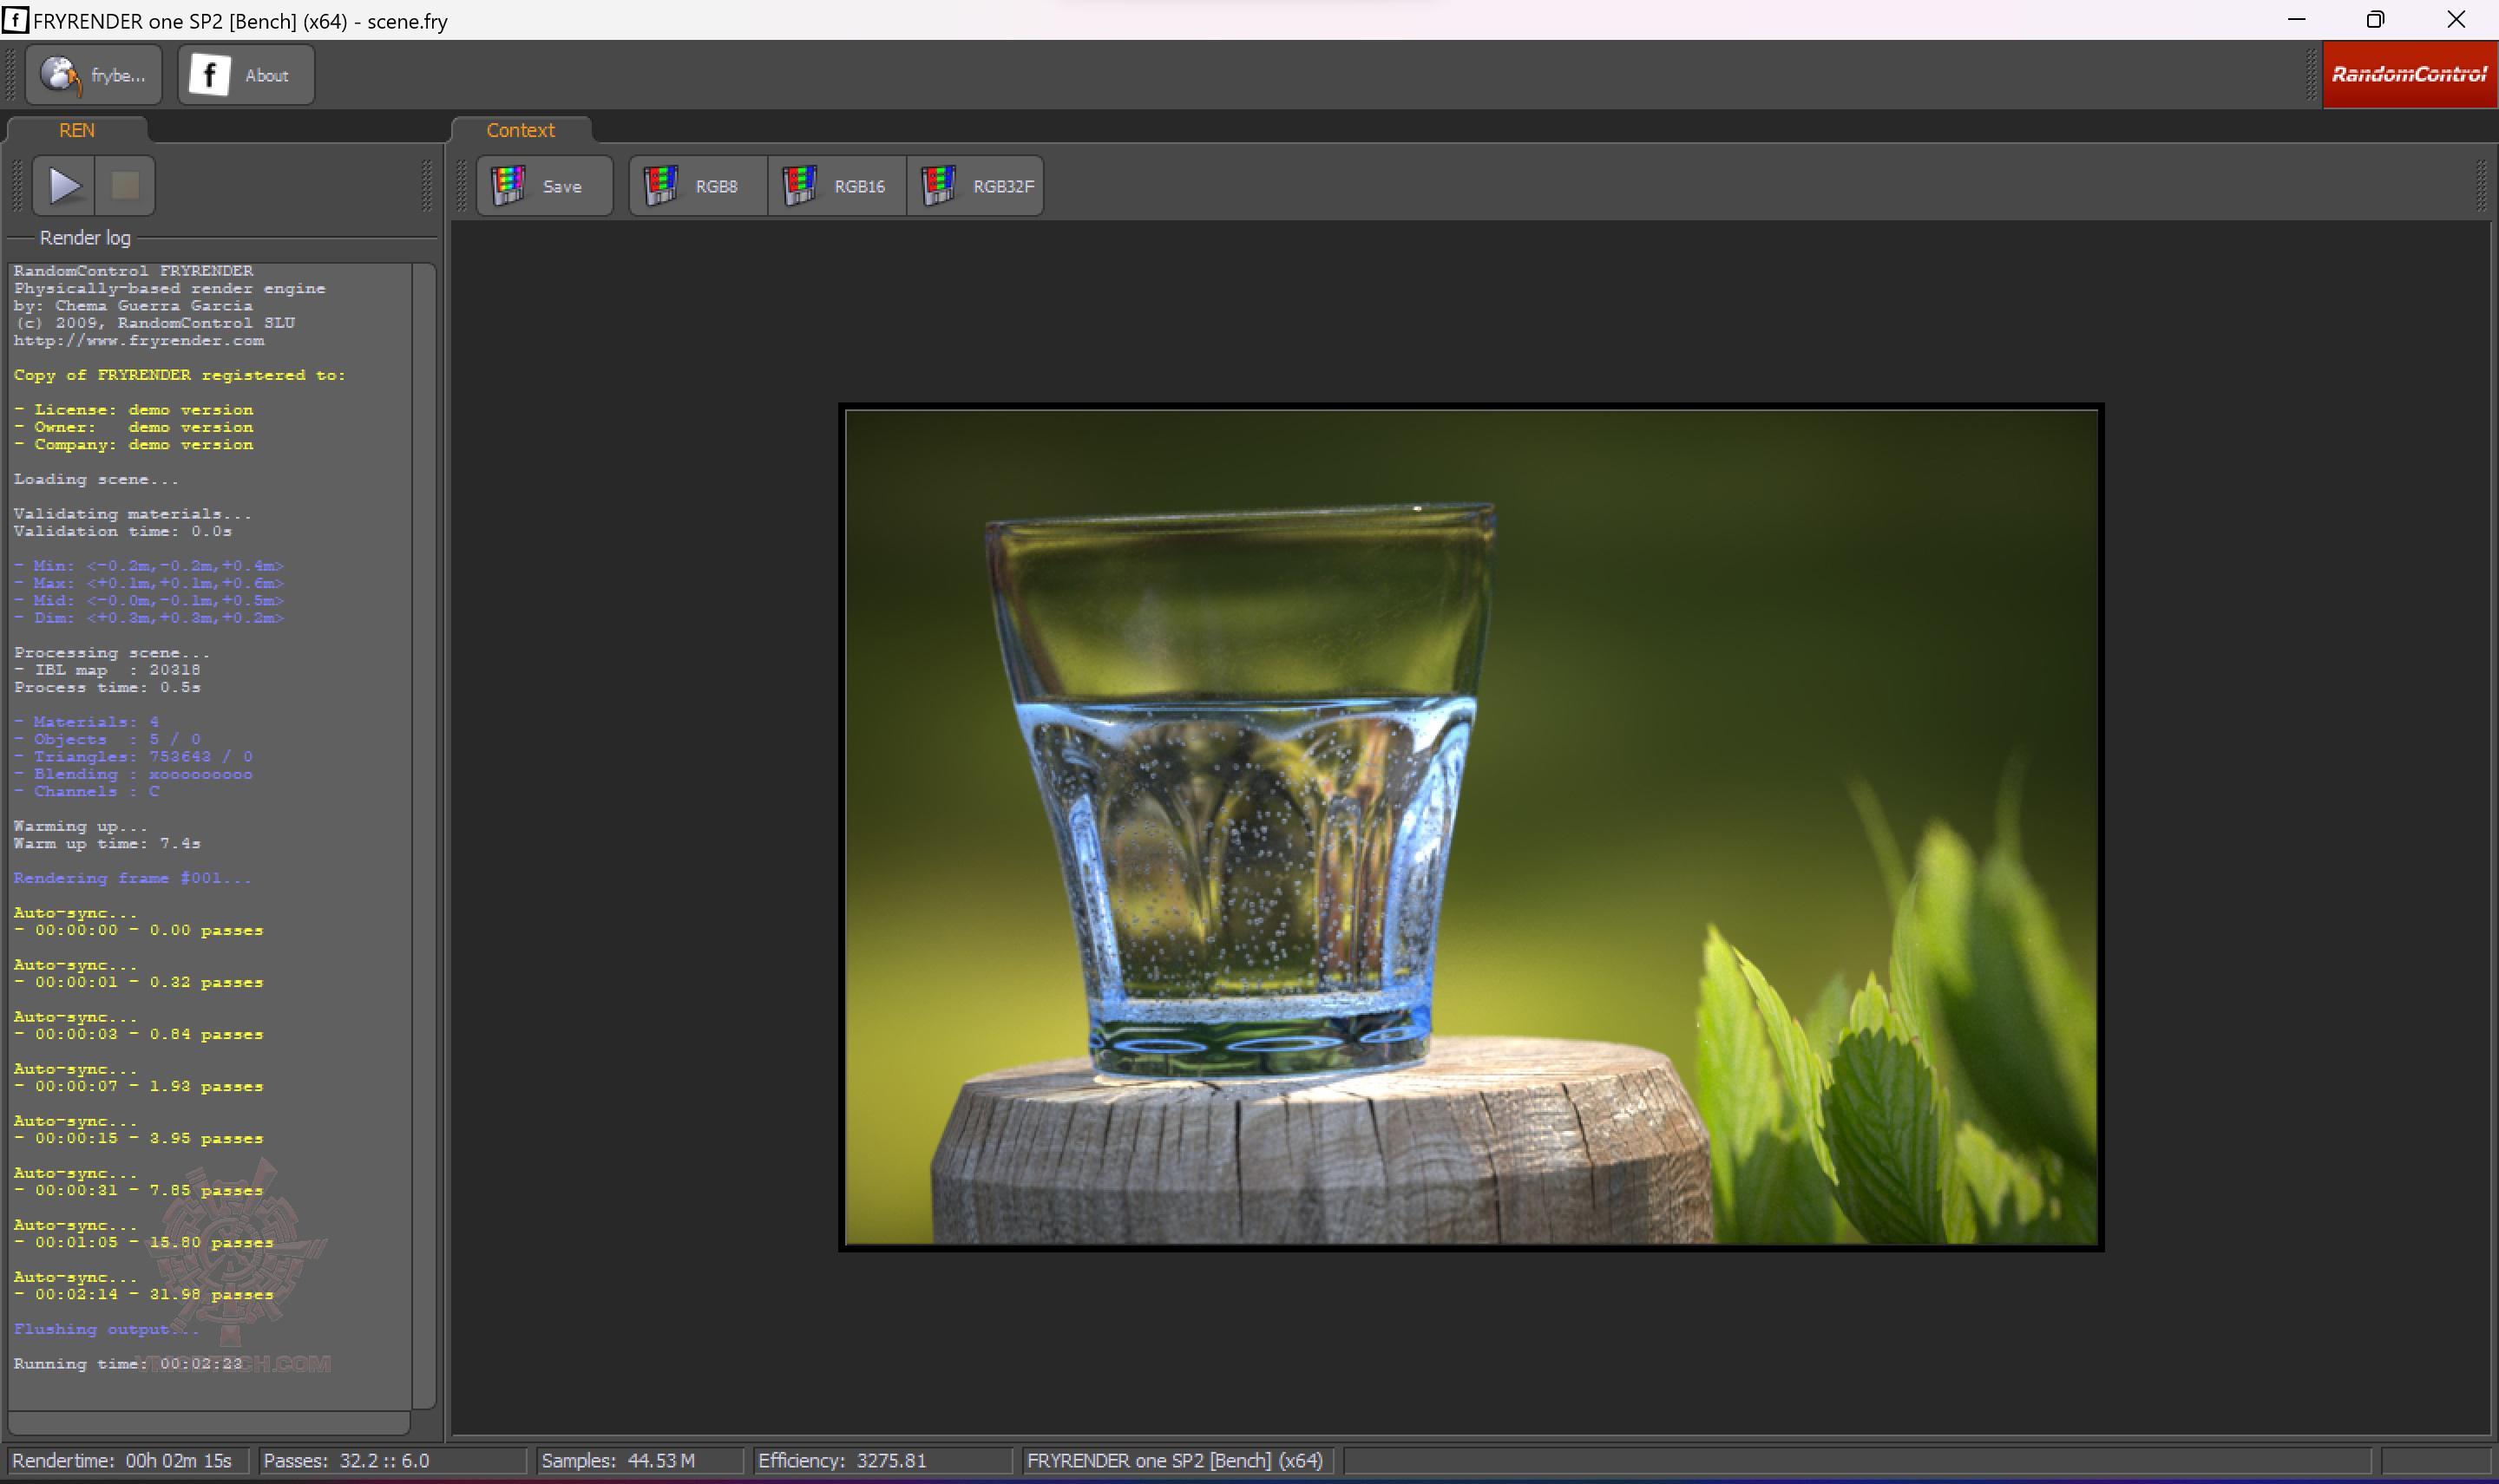Click the render log vertical scrollbar
The image size is (2499, 1484).
coord(424,835)
